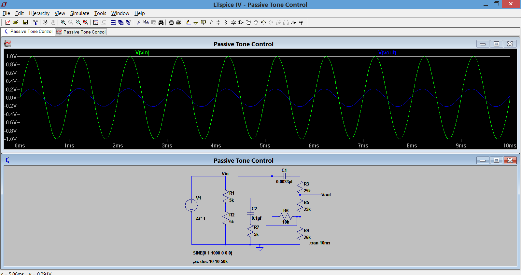Select the Label Net tool
This screenshot has height=275, width=521.
(203, 22)
